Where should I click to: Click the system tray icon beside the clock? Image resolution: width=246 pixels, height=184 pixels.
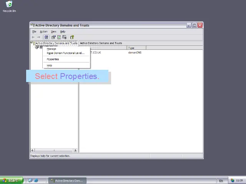[232, 181]
